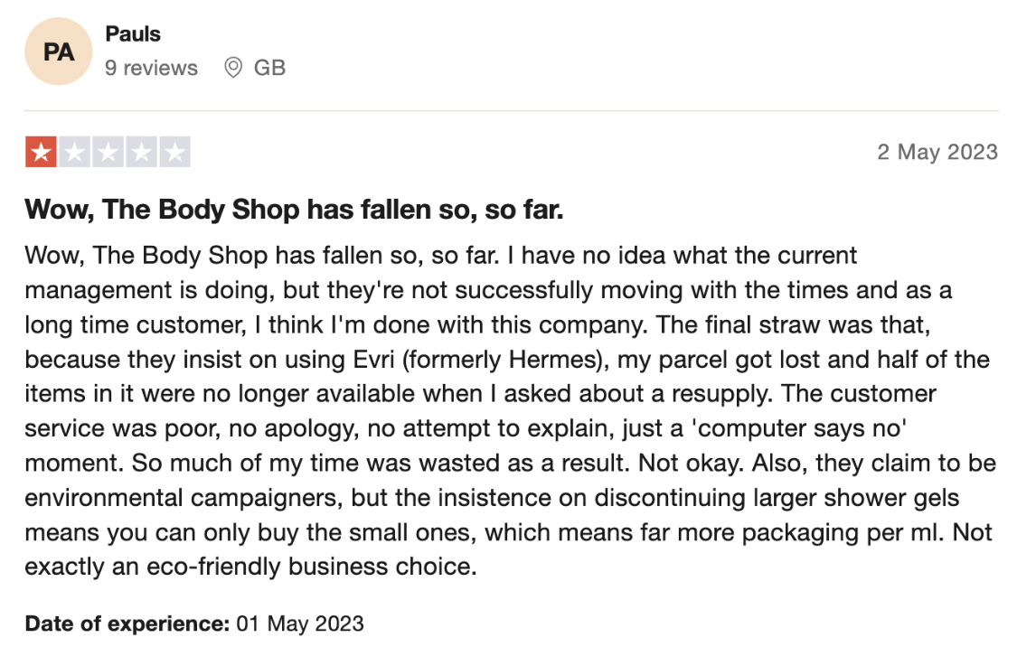Open reviewer profile name Pauls
The image size is (1036, 647).
(133, 33)
